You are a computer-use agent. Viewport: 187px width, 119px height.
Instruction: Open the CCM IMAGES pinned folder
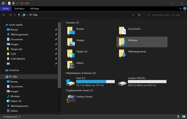[18, 59]
